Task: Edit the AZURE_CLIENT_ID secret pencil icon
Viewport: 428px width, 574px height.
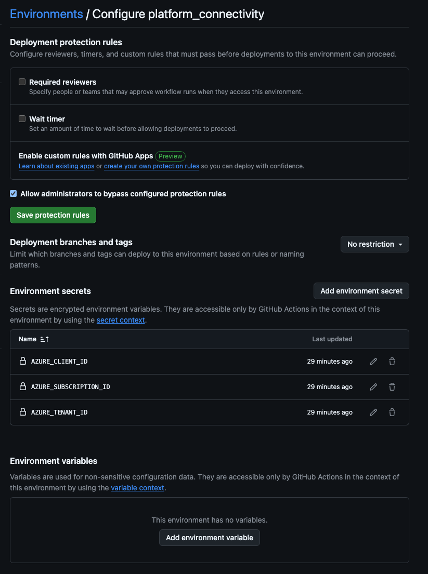Action: pyautogui.click(x=373, y=362)
